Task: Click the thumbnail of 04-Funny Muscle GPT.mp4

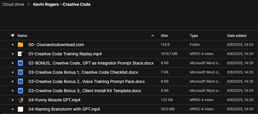Action: click(x=20, y=100)
